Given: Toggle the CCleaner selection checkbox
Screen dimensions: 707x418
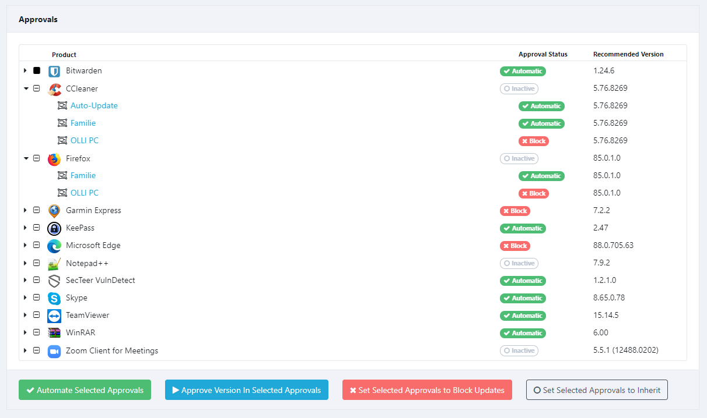Looking at the screenshot, I should [37, 88].
